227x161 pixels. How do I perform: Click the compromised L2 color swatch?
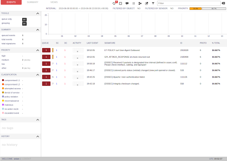pos(3,84)
